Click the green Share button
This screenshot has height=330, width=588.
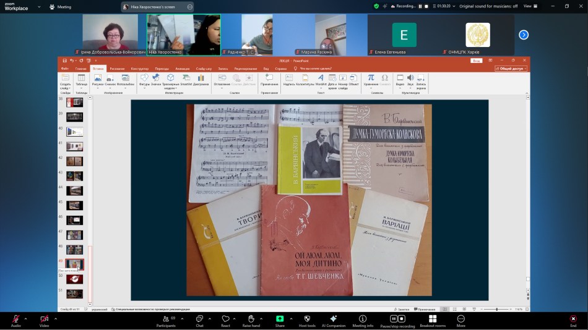(x=280, y=319)
